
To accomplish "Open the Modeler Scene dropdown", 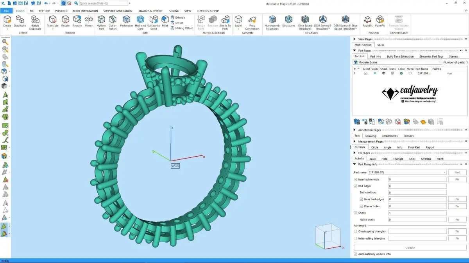I will coord(397,62).
